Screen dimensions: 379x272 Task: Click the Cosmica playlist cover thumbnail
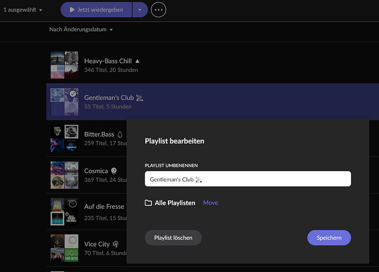[x=64, y=175]
